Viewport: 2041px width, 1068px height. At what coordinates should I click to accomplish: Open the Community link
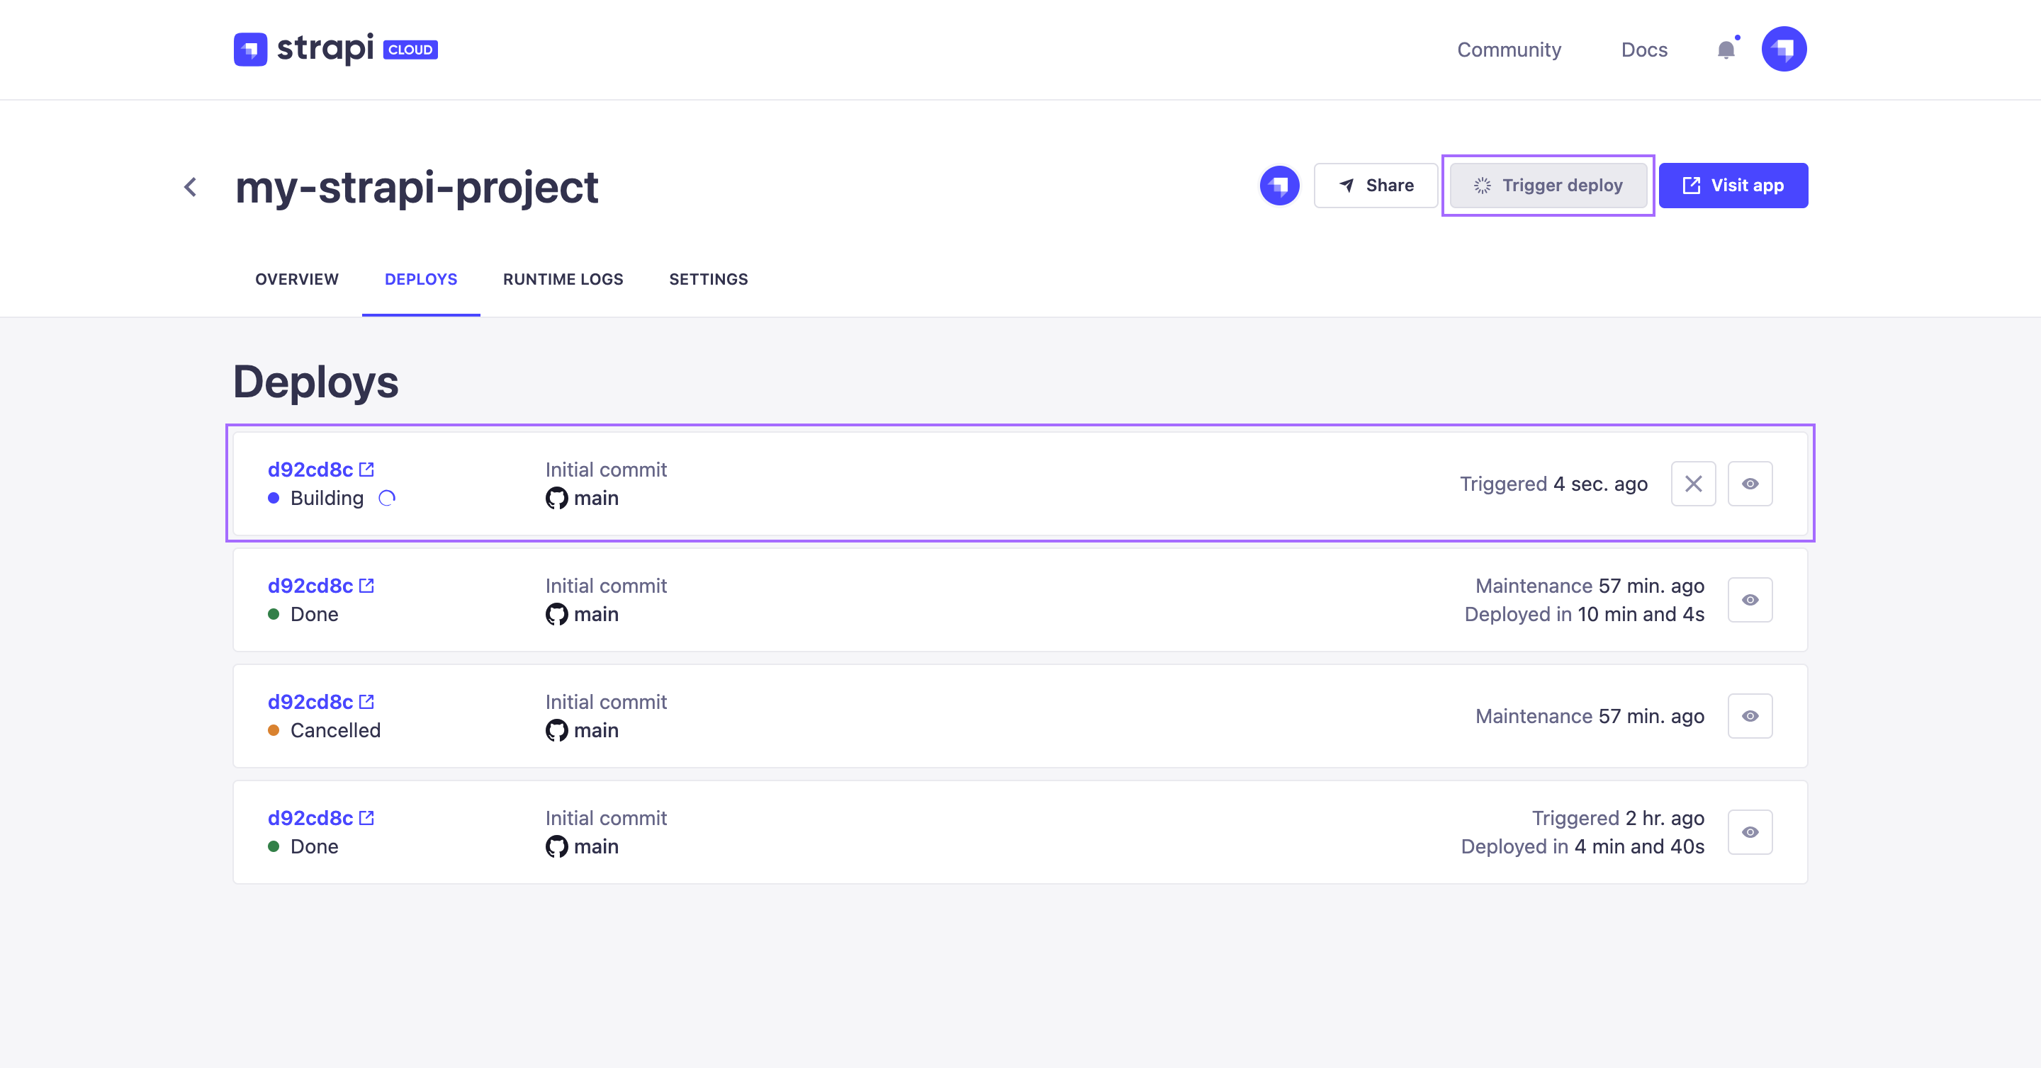click(1509, 50)
